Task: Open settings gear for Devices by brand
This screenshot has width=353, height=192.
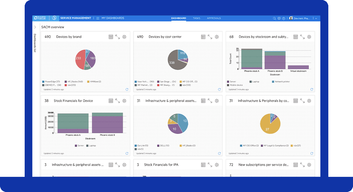Action: pyautogui.click(x=124, y=37)
